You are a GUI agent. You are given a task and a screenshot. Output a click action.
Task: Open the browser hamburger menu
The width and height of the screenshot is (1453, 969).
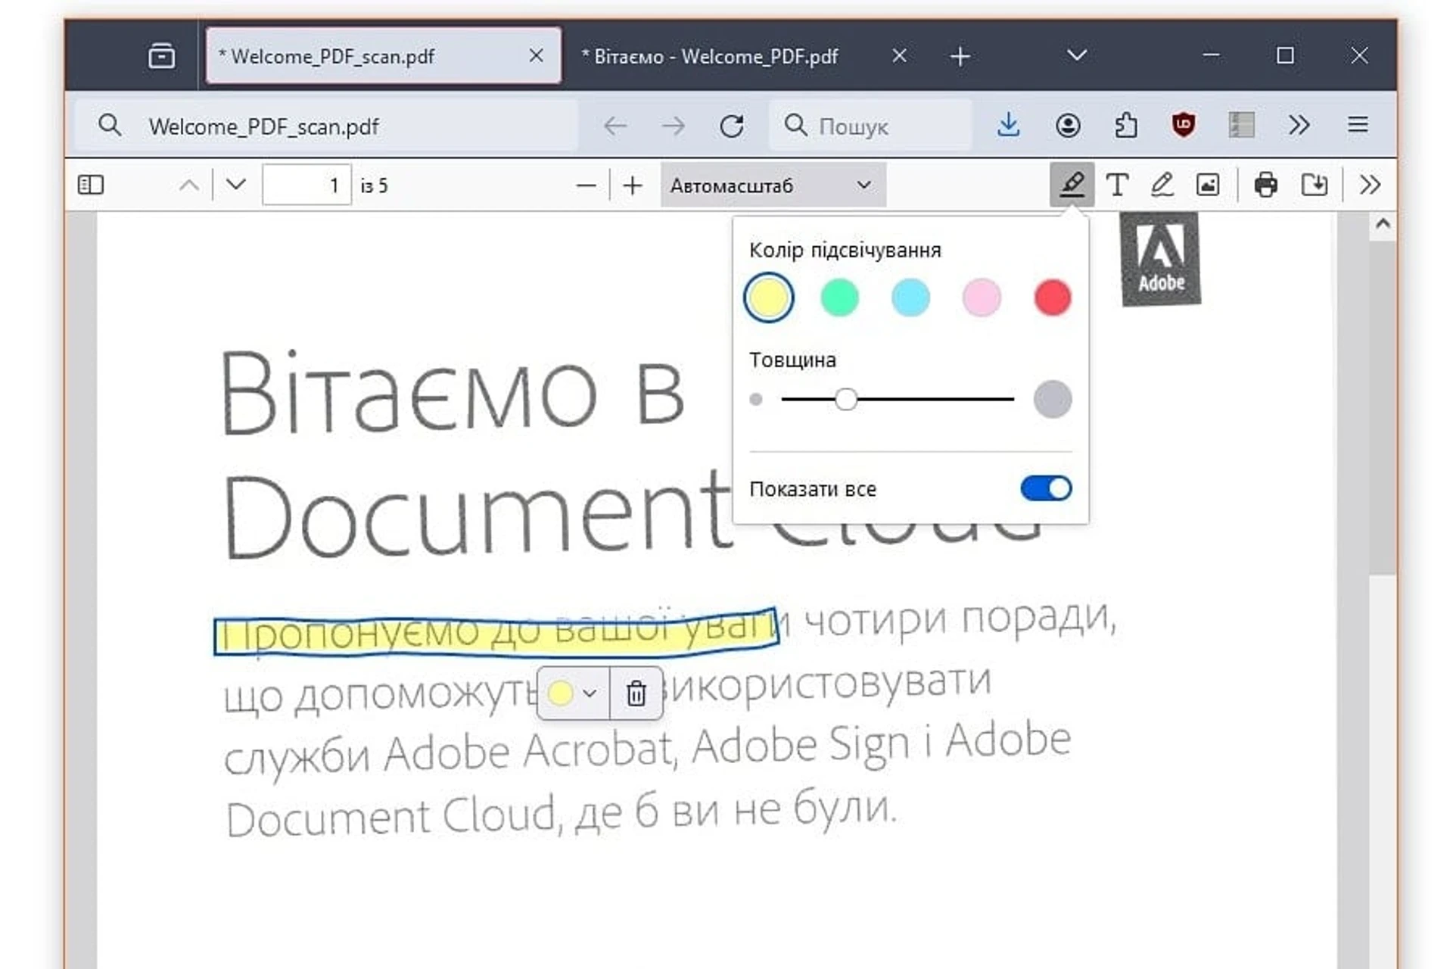1358,125
